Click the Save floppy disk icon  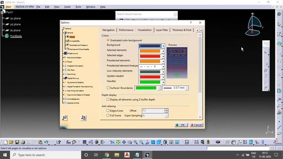coord(17,142)
